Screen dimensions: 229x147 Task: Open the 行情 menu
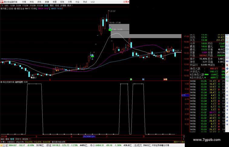point(24,2)
